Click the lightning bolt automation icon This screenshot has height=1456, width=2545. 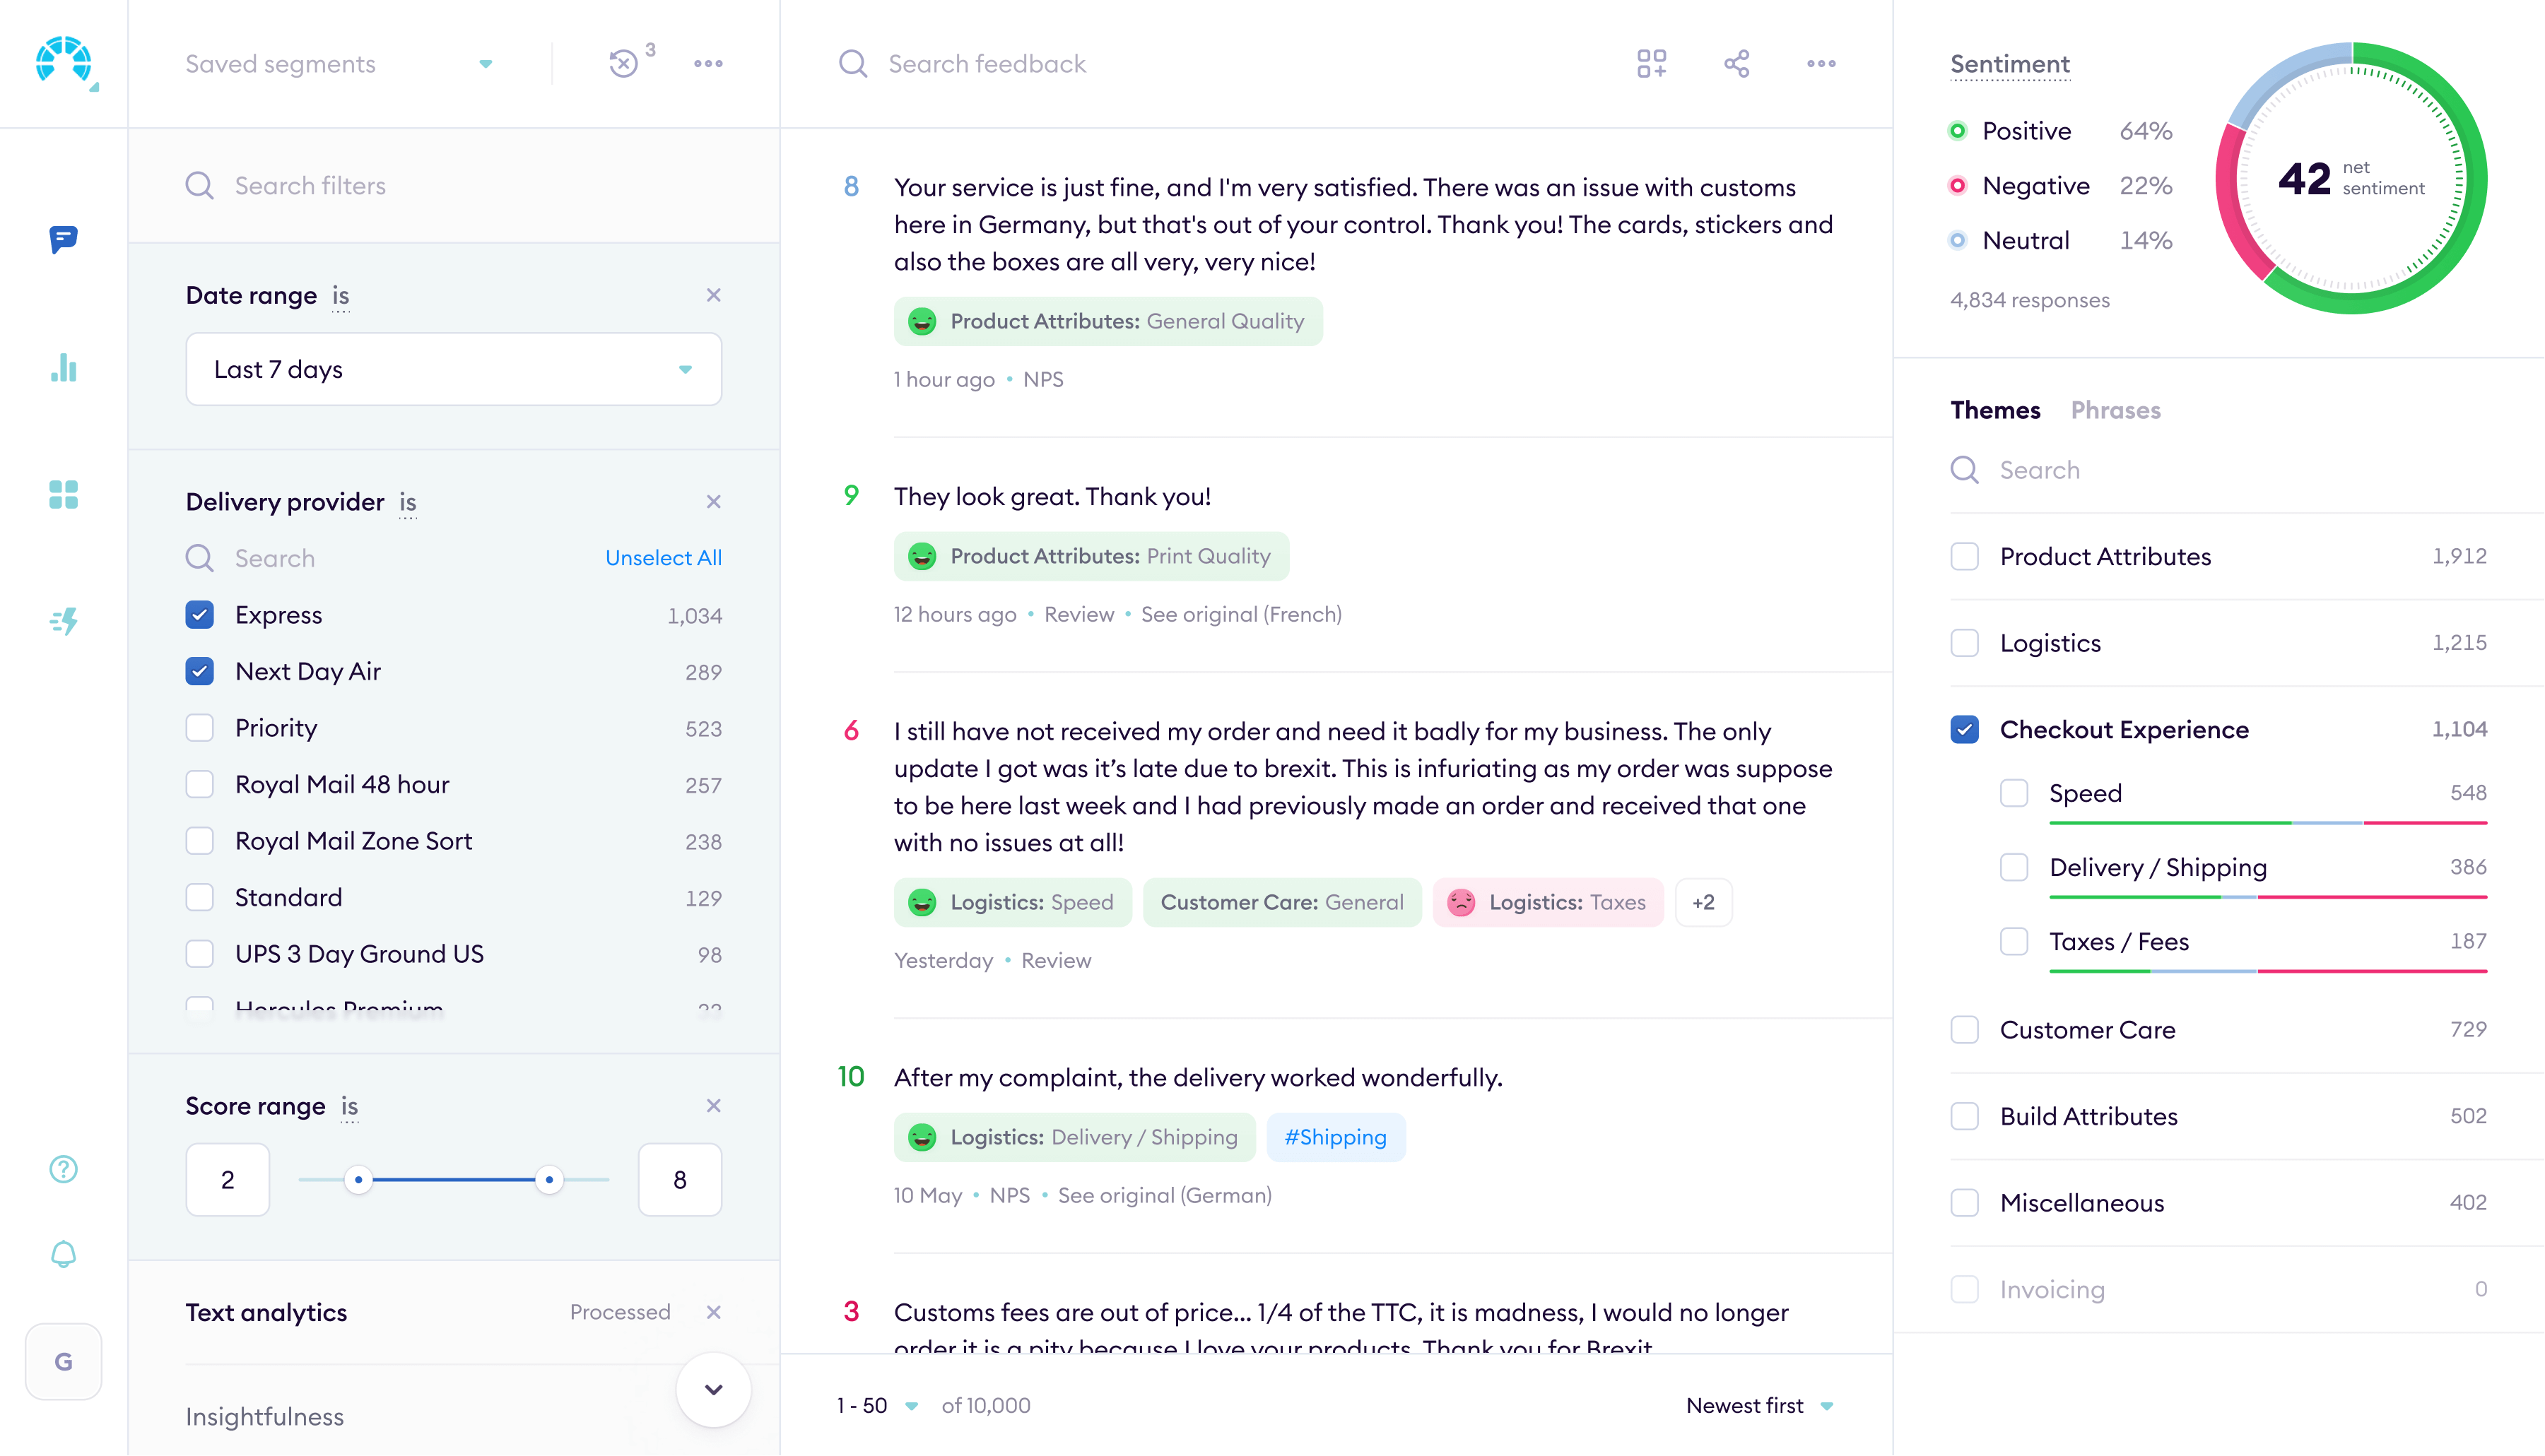click(63, 622)
